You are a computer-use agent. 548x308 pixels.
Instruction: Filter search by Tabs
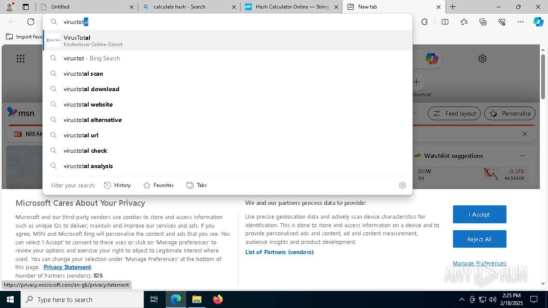(197, 185)
